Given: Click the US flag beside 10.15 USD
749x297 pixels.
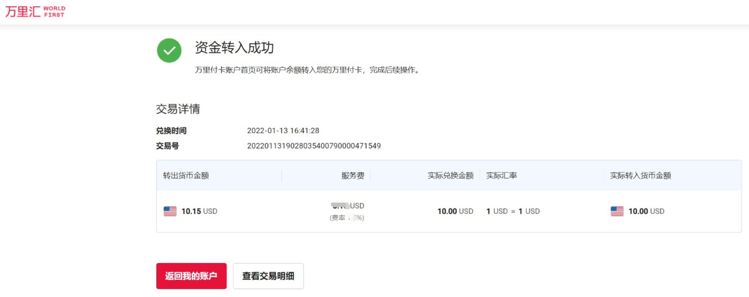Looking at the screenshot, I should pyautogui.click(x=170, y=211).
